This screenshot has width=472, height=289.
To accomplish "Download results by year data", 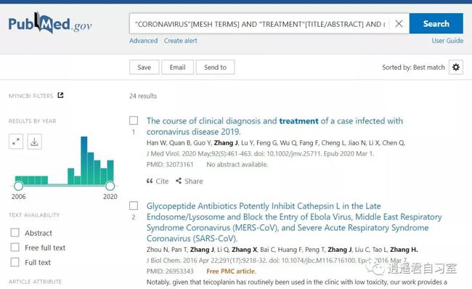I will tap(35, 142).
